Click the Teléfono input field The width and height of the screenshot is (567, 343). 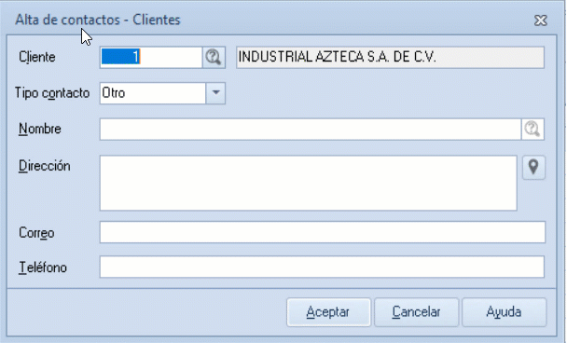coord(322,267)
